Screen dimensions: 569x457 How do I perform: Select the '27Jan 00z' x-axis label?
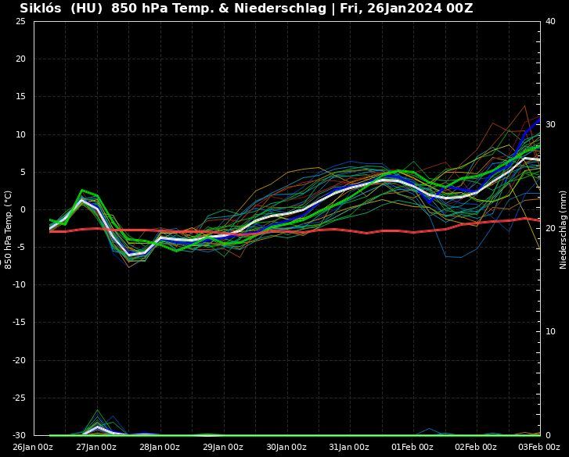(x=95, y=447)
